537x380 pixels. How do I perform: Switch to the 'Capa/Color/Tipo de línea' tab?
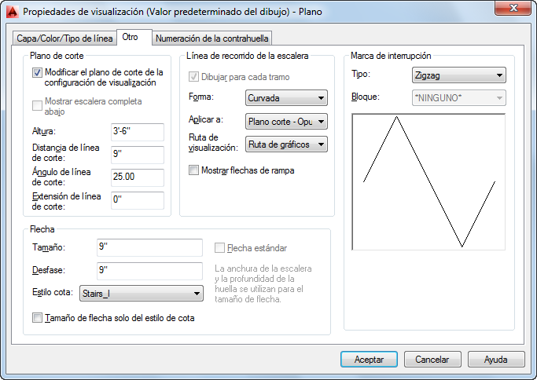(65, 38)
